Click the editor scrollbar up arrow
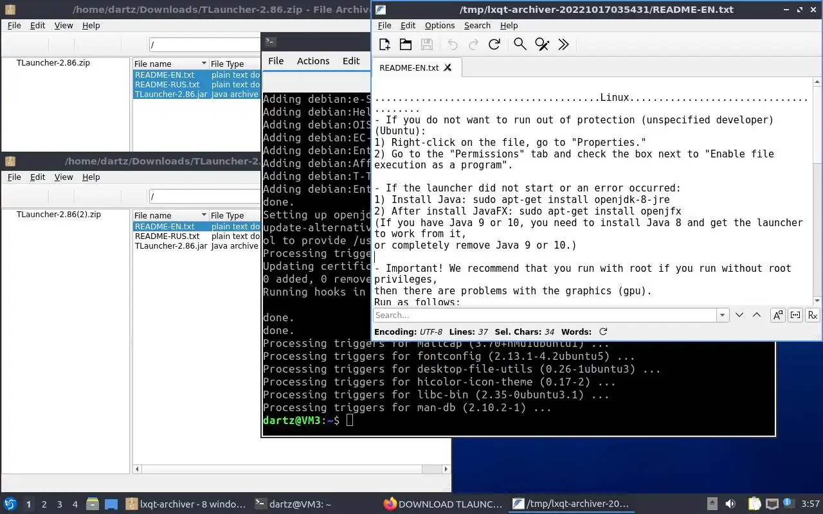Screen dimensions: 823x514 point(817,82)
